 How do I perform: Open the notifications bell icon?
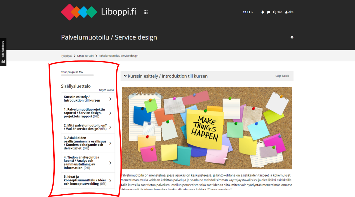click(x=263, y=12)
